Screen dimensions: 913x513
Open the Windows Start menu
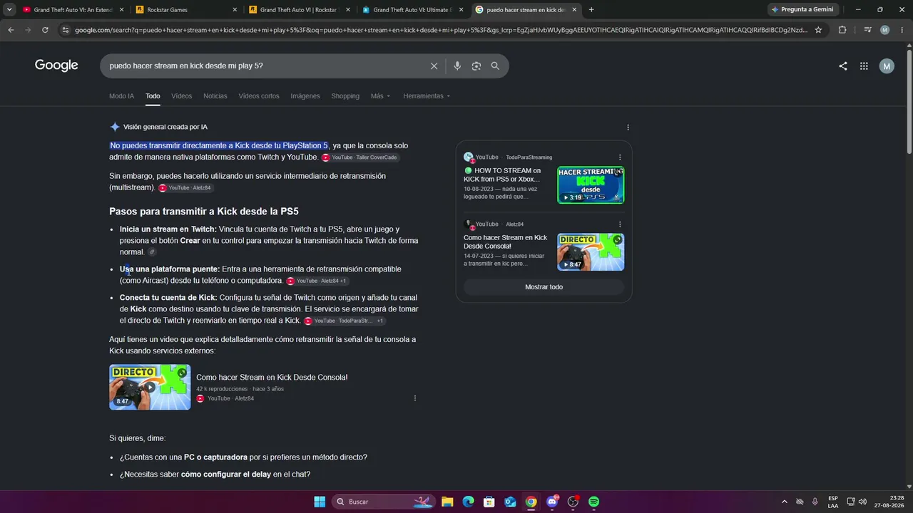point(320,502)
